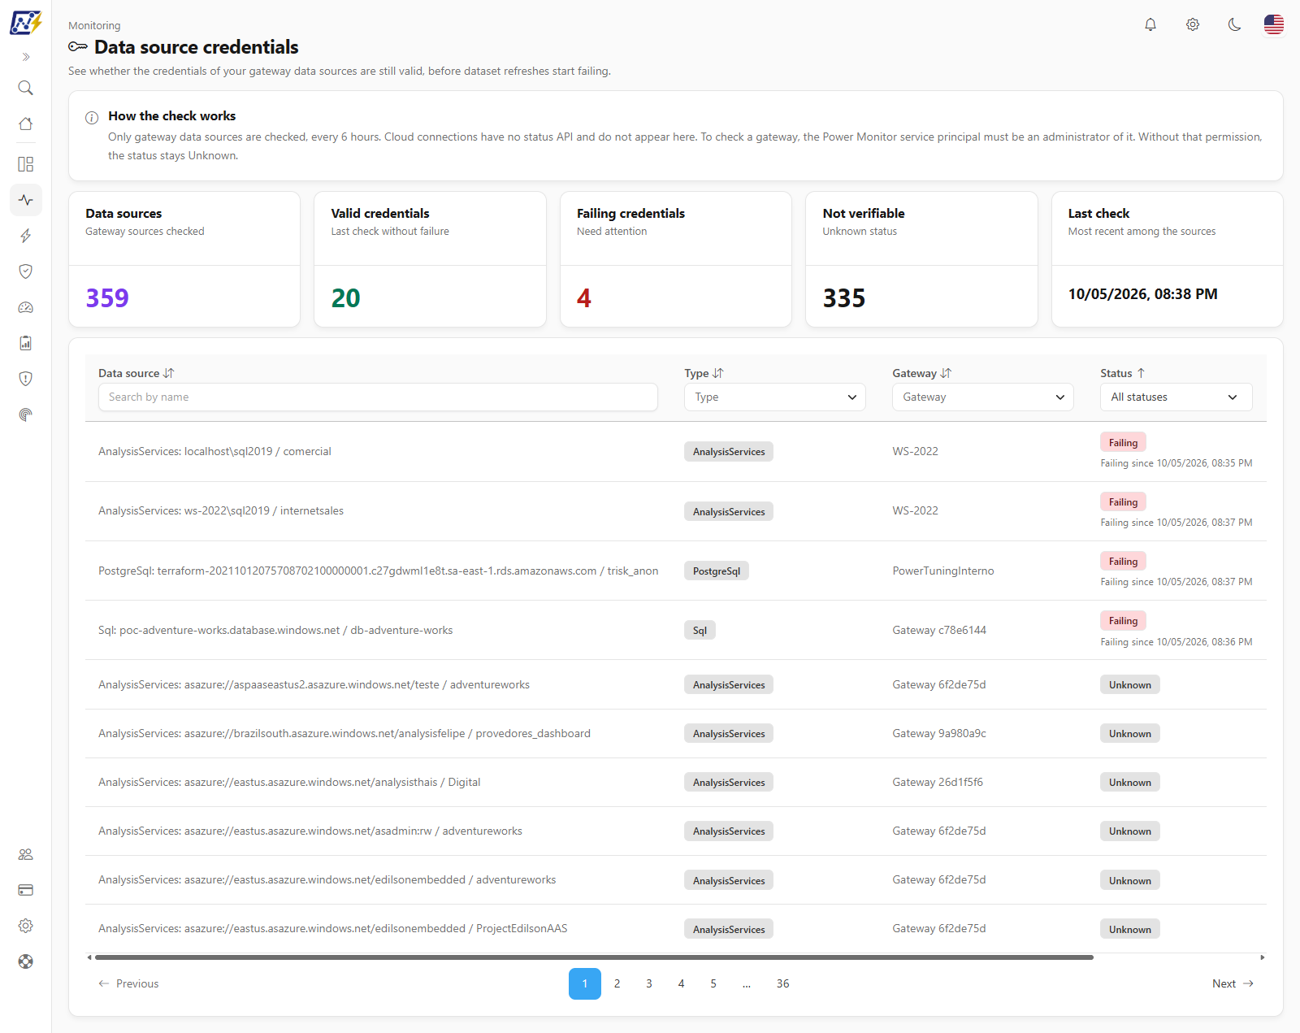Click the info icon beside How the check works
Screen dimensions: 1300x1033
pyautogui.click(x=92, y=117)
